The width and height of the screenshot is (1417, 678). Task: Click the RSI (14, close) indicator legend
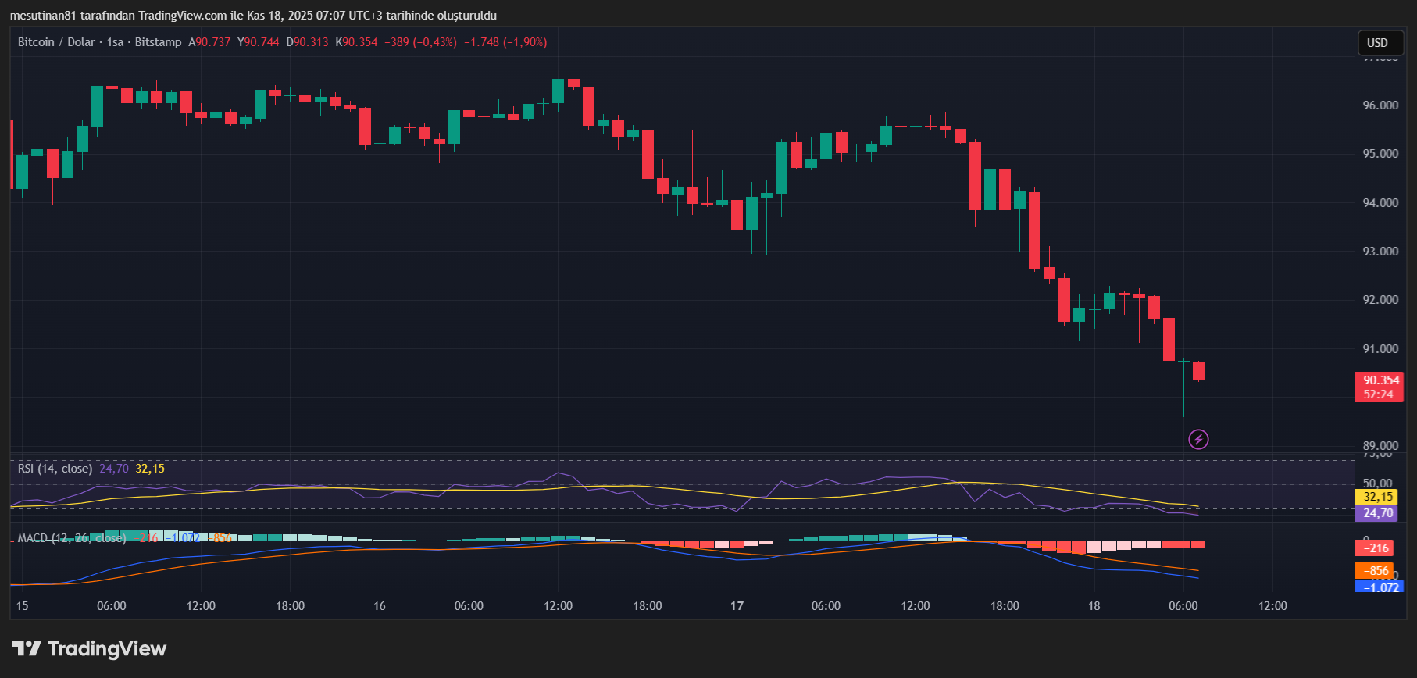pos(55,469)
